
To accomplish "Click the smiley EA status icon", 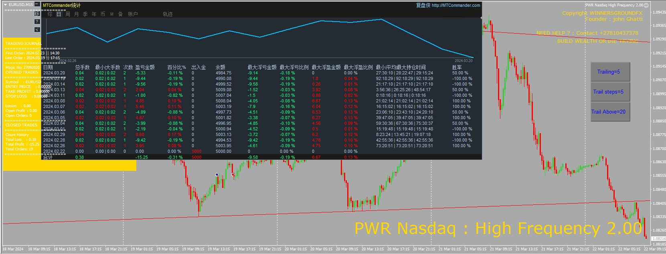I will click(646, 5).
